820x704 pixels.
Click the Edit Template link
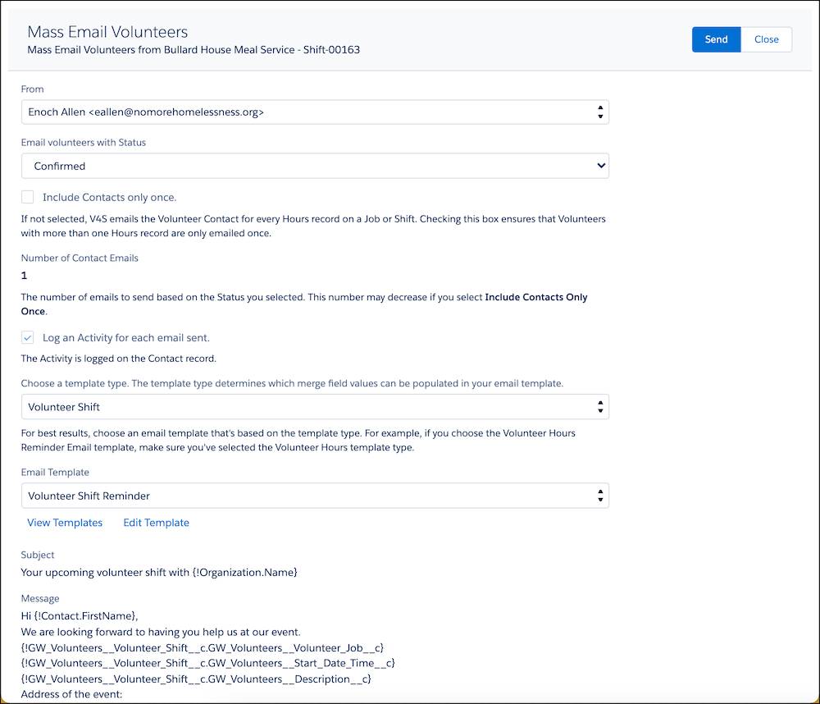click(156, 523)
